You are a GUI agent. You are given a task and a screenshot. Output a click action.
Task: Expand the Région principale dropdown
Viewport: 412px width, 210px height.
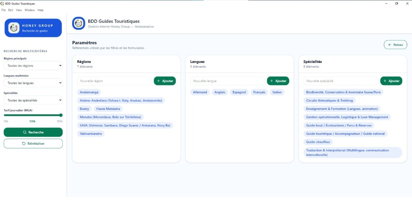click(33, 66)
